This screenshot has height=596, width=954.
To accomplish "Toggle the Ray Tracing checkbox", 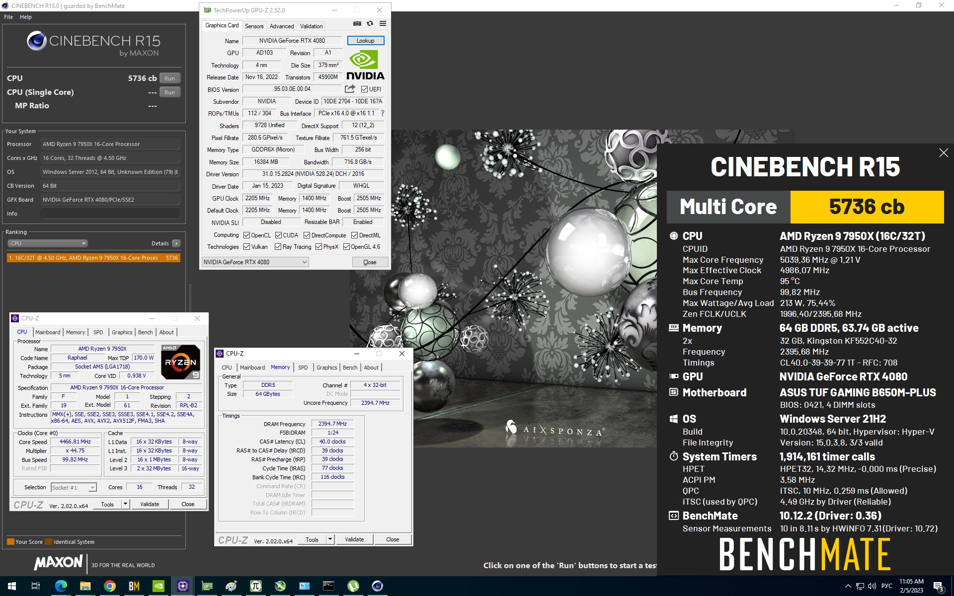I will [278, 247].
